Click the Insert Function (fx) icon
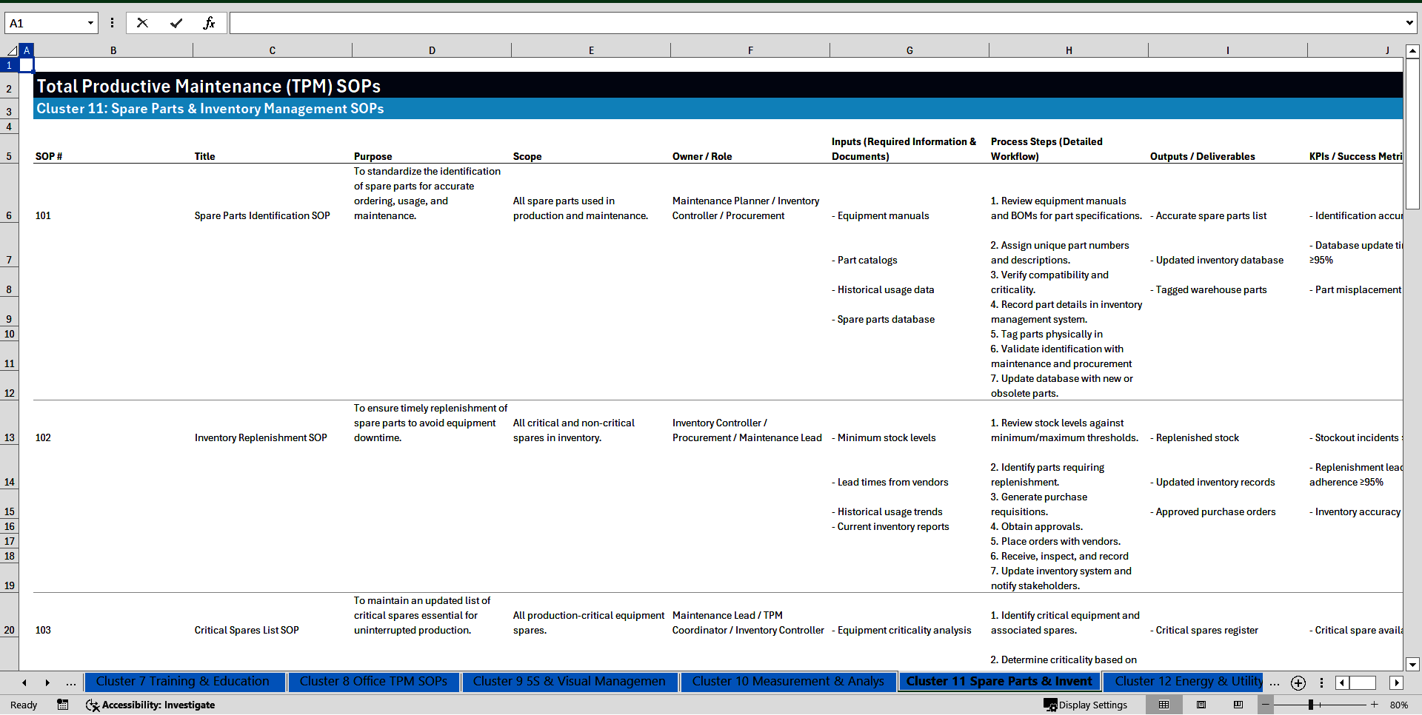 pyautogui.click(x=210, y=23)
